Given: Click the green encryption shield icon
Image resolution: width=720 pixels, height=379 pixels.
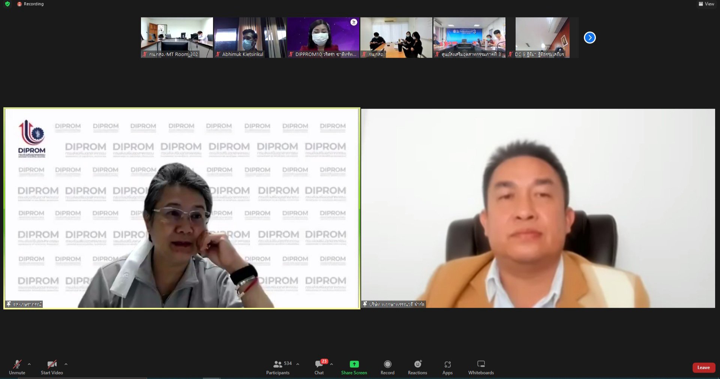Looking at the screenshot, I should [7, 4].
